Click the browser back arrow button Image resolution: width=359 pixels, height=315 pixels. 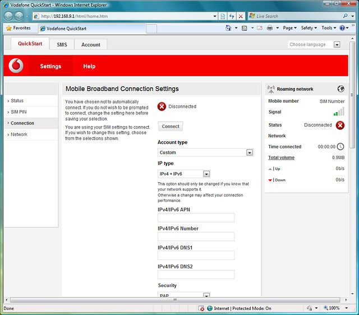9,16
